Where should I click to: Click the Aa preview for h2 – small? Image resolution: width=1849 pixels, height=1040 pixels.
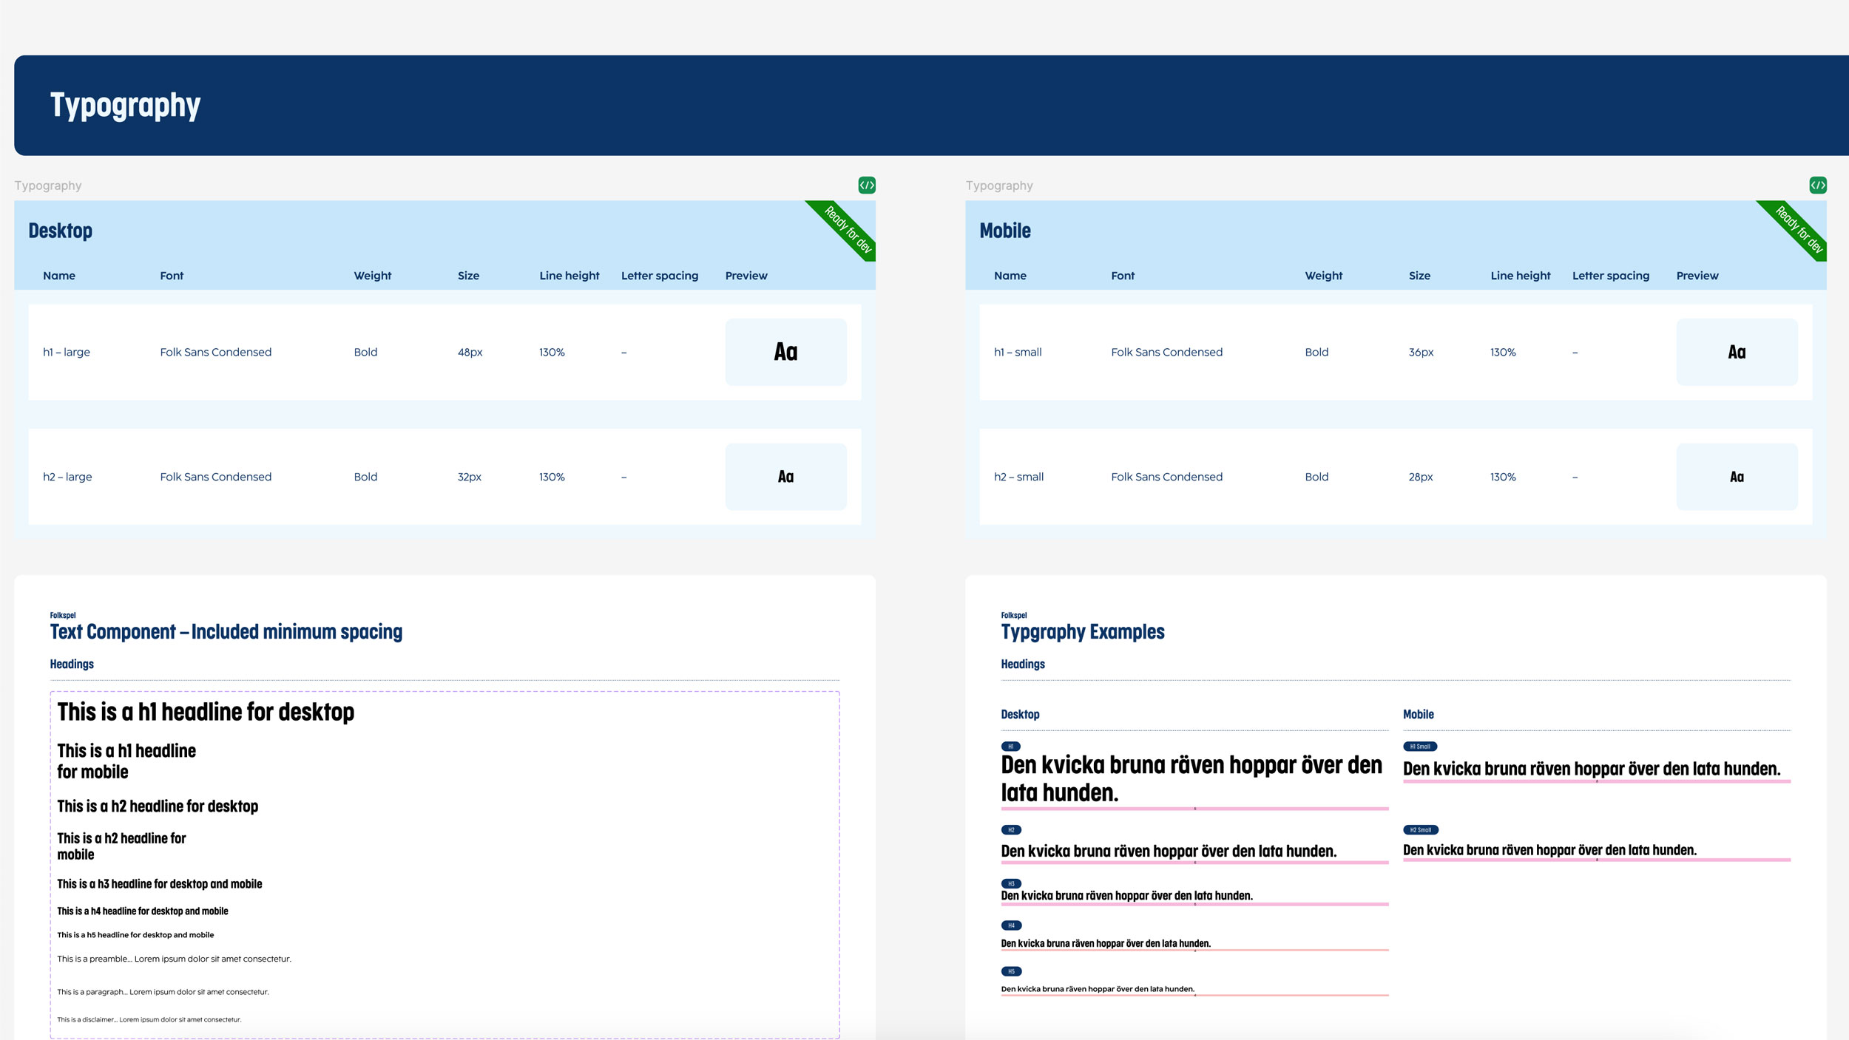[1737, 477]
